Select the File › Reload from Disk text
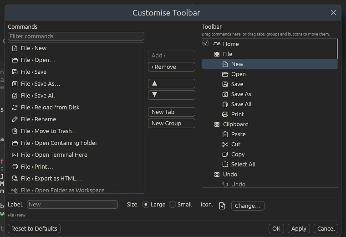The image size is (346, 237). [x=50, y=108]
